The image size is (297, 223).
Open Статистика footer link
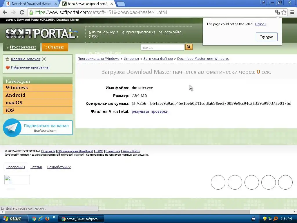click(113, 151)
